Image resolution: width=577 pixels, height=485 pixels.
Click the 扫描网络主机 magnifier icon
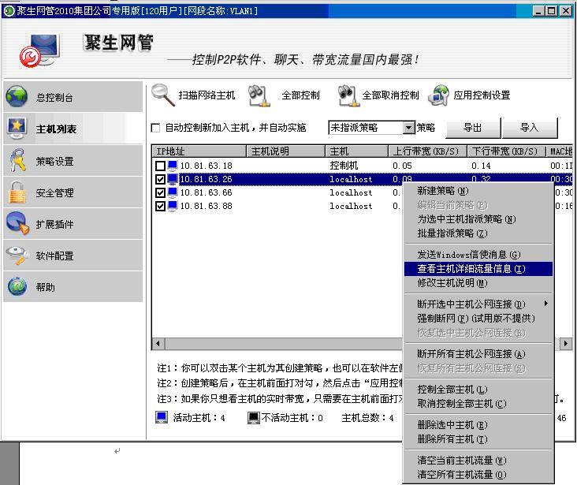tap(164, 95)
